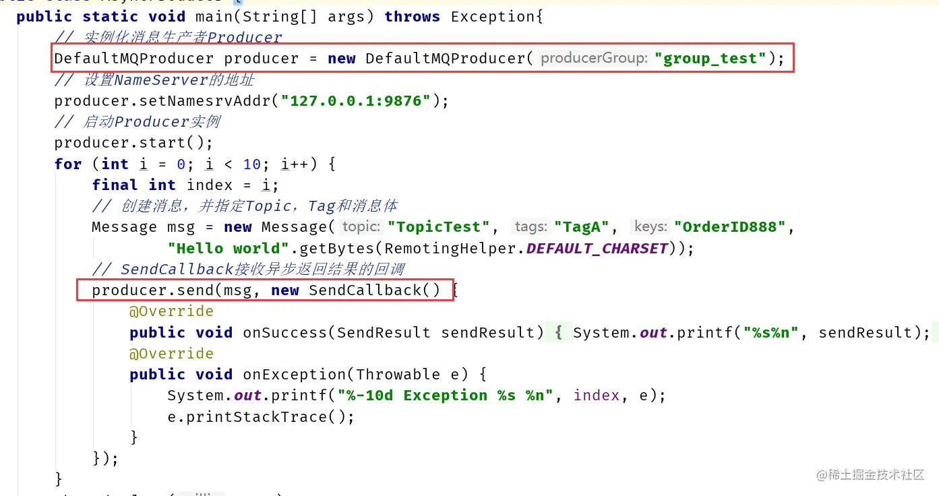Click the @Override annotation above onException
Screen dimensions: 939x496
point(171,353)
